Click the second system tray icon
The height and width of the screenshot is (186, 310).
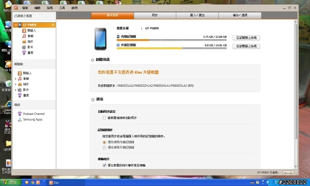(x=257, y=183)
